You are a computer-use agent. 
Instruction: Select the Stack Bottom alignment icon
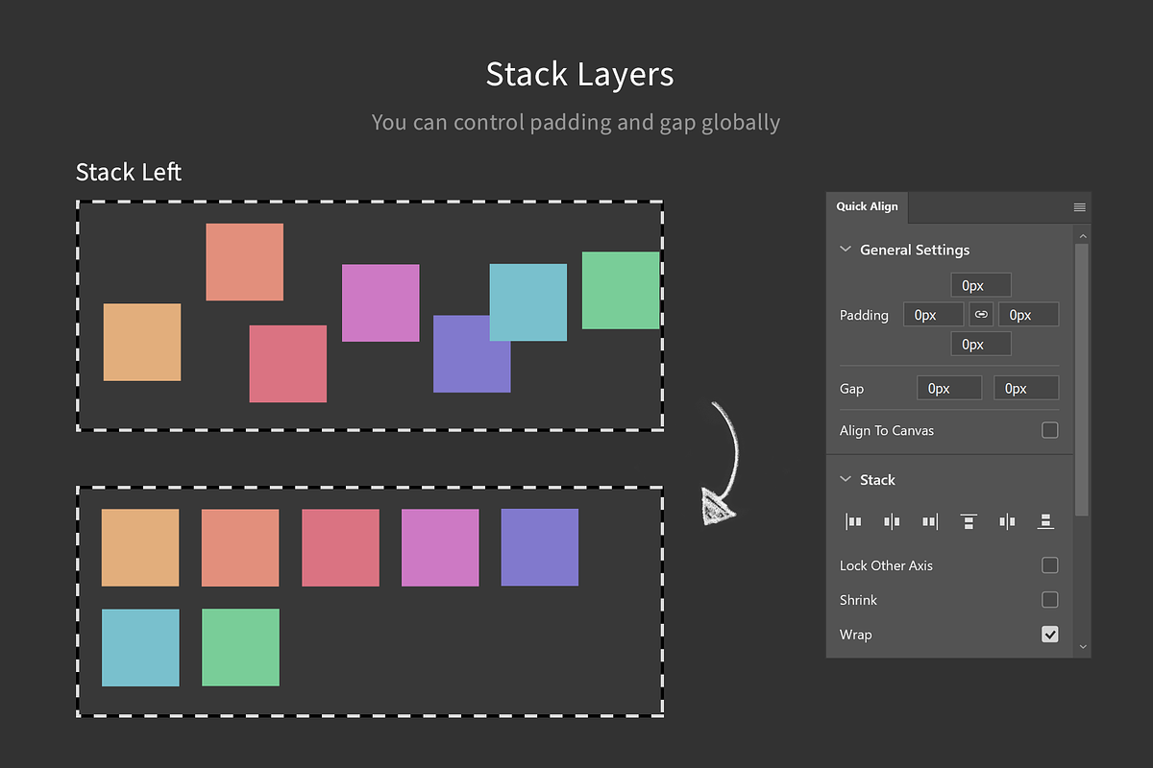(x=1045, y=521)
